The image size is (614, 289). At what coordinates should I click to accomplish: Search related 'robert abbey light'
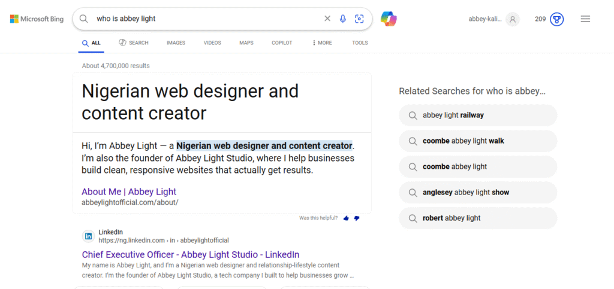478,218
